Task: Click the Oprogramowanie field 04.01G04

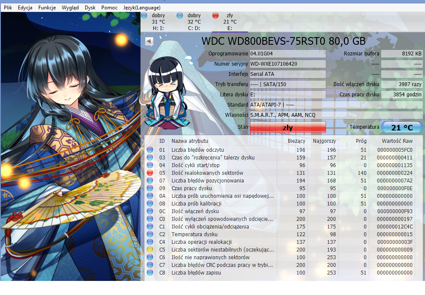Action: pyautogui.click(x=287, y=53)
